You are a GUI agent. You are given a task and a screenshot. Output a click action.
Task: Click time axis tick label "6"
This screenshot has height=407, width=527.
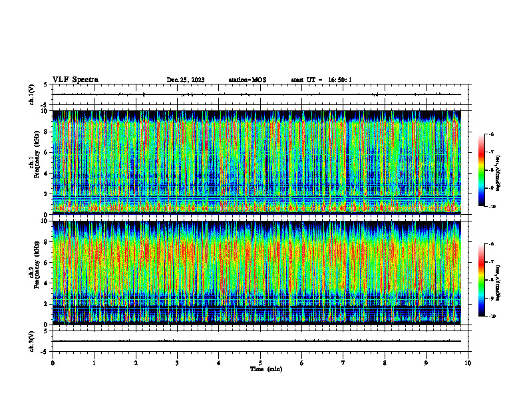(x=302, y=363)
